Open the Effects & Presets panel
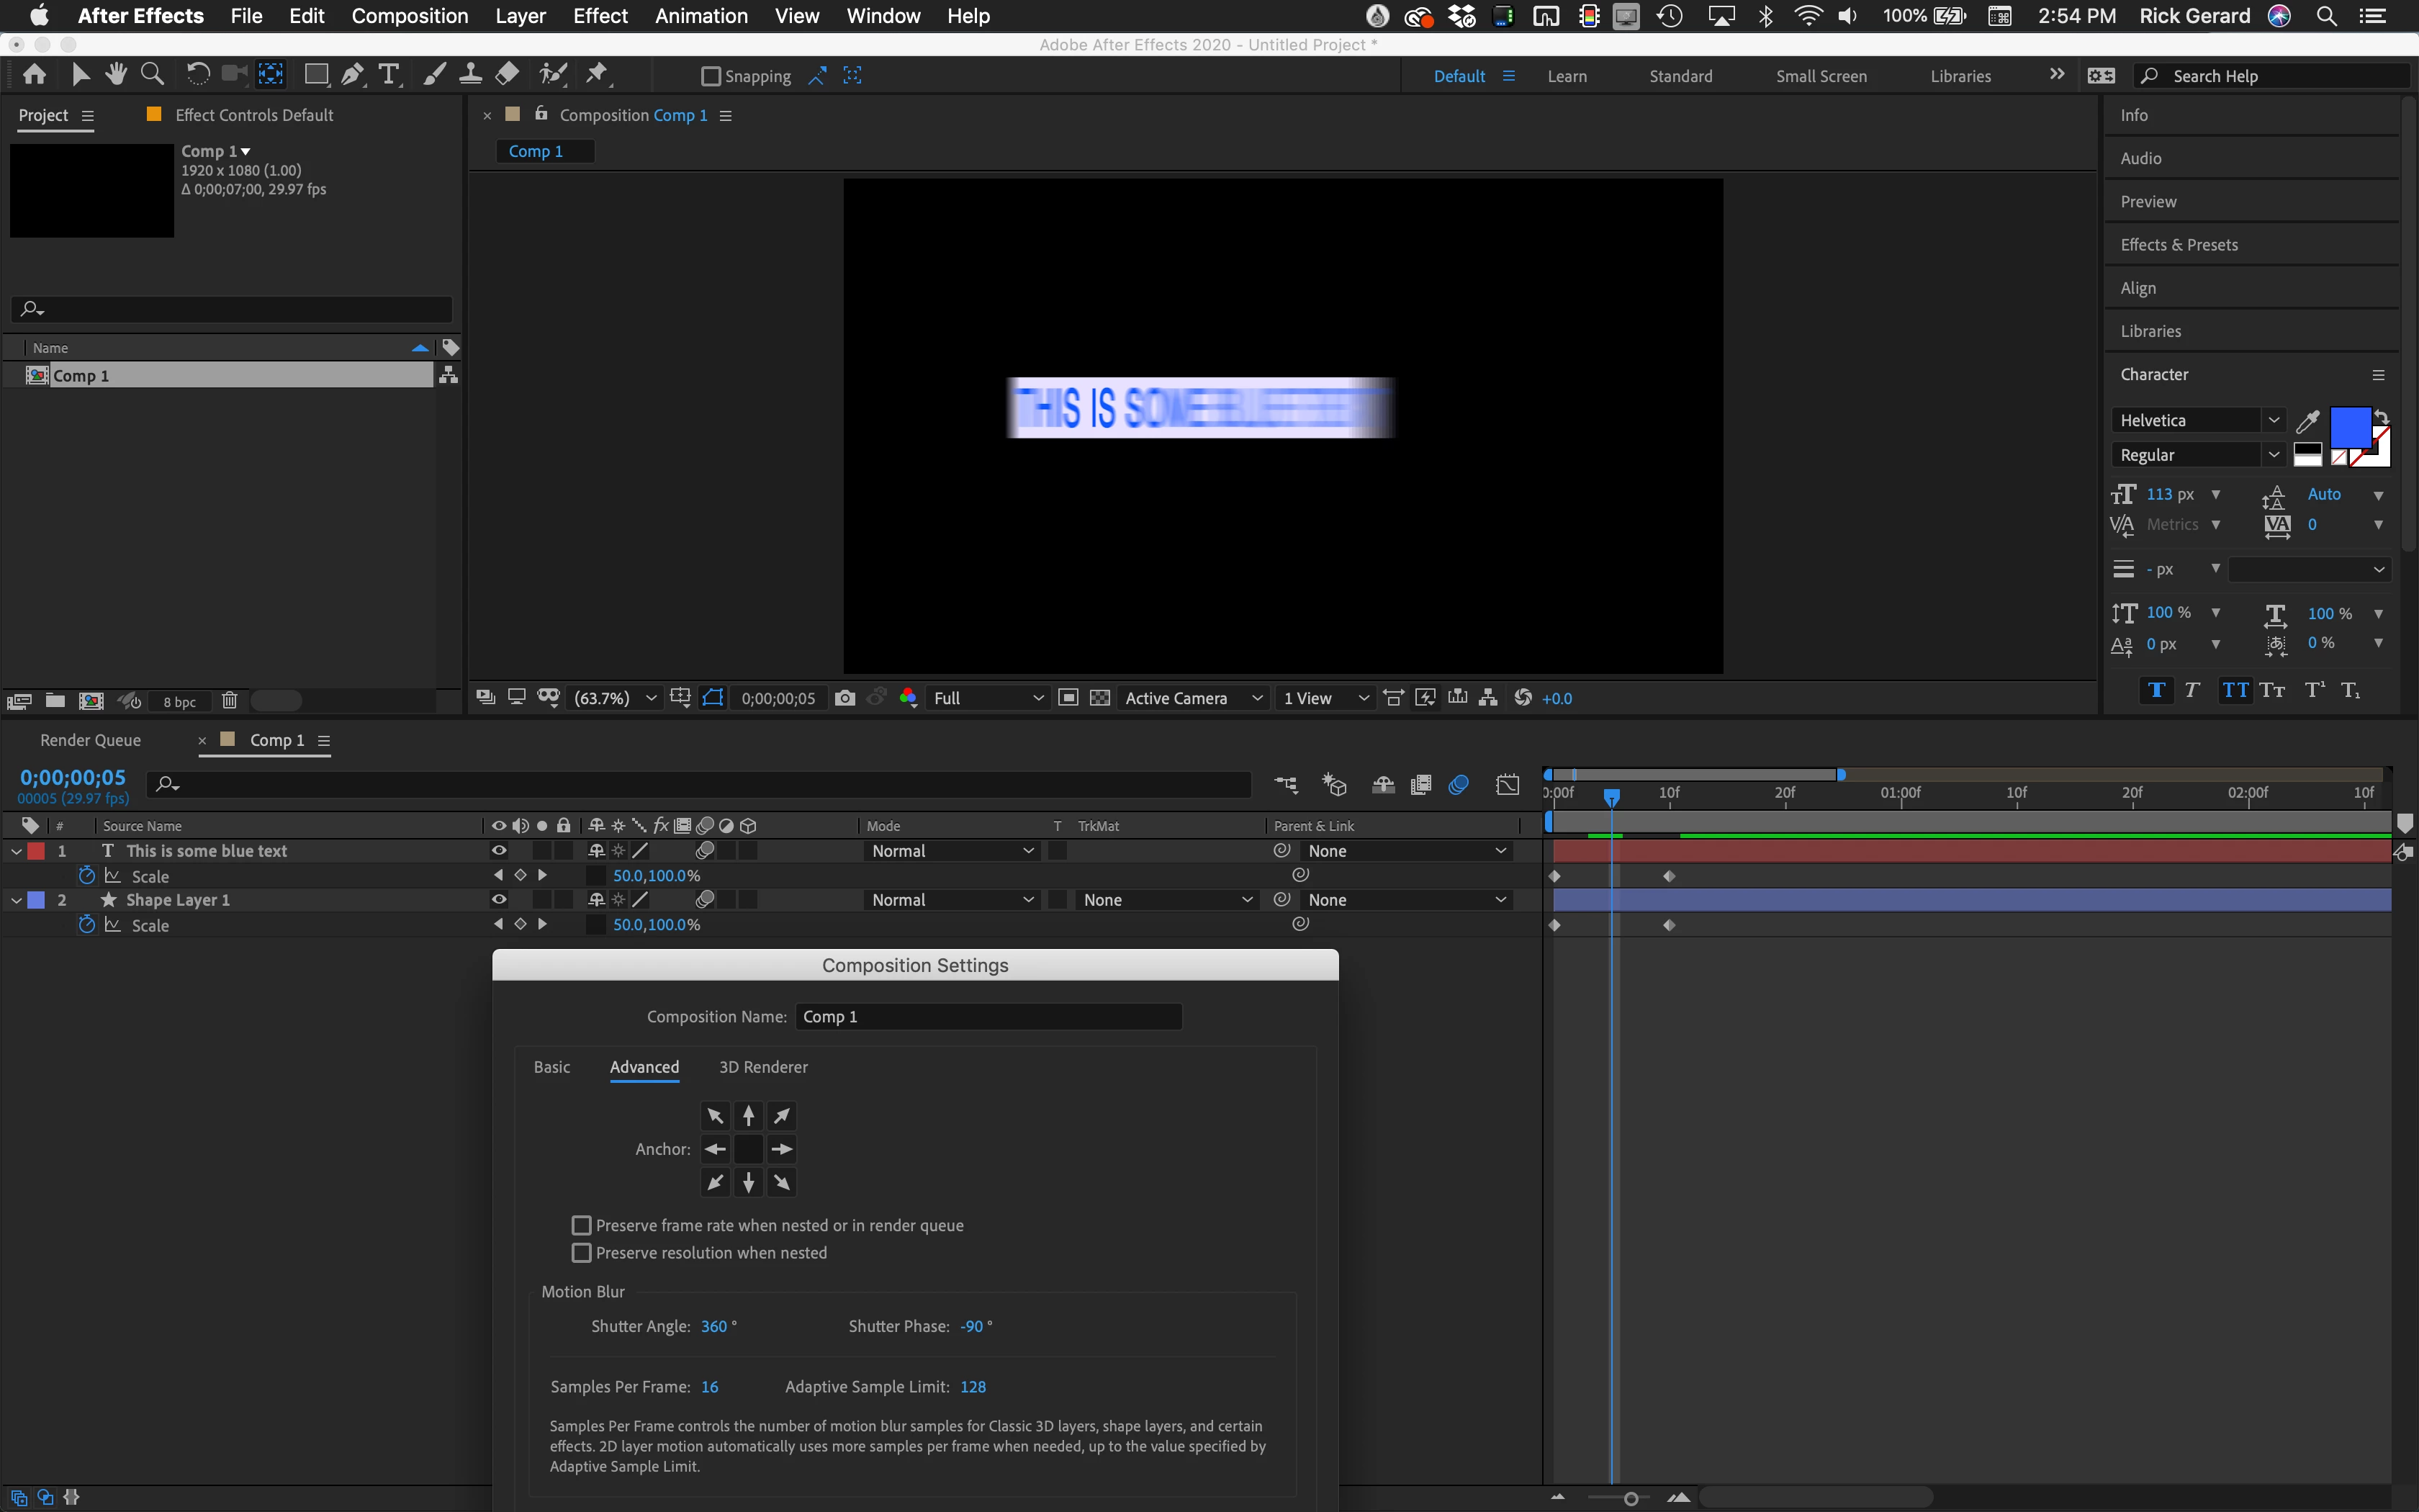This screenshot has height=1512, width=2419. (2179, 245)
